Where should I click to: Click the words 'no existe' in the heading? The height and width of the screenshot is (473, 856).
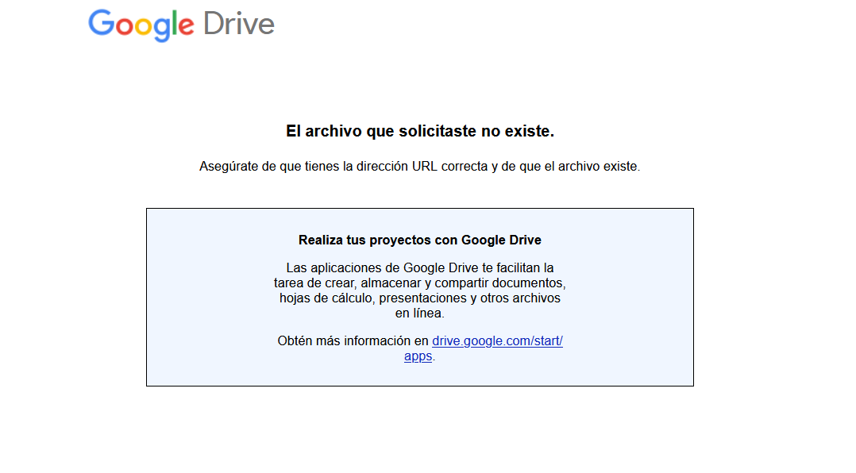click(x=517, y=132)
